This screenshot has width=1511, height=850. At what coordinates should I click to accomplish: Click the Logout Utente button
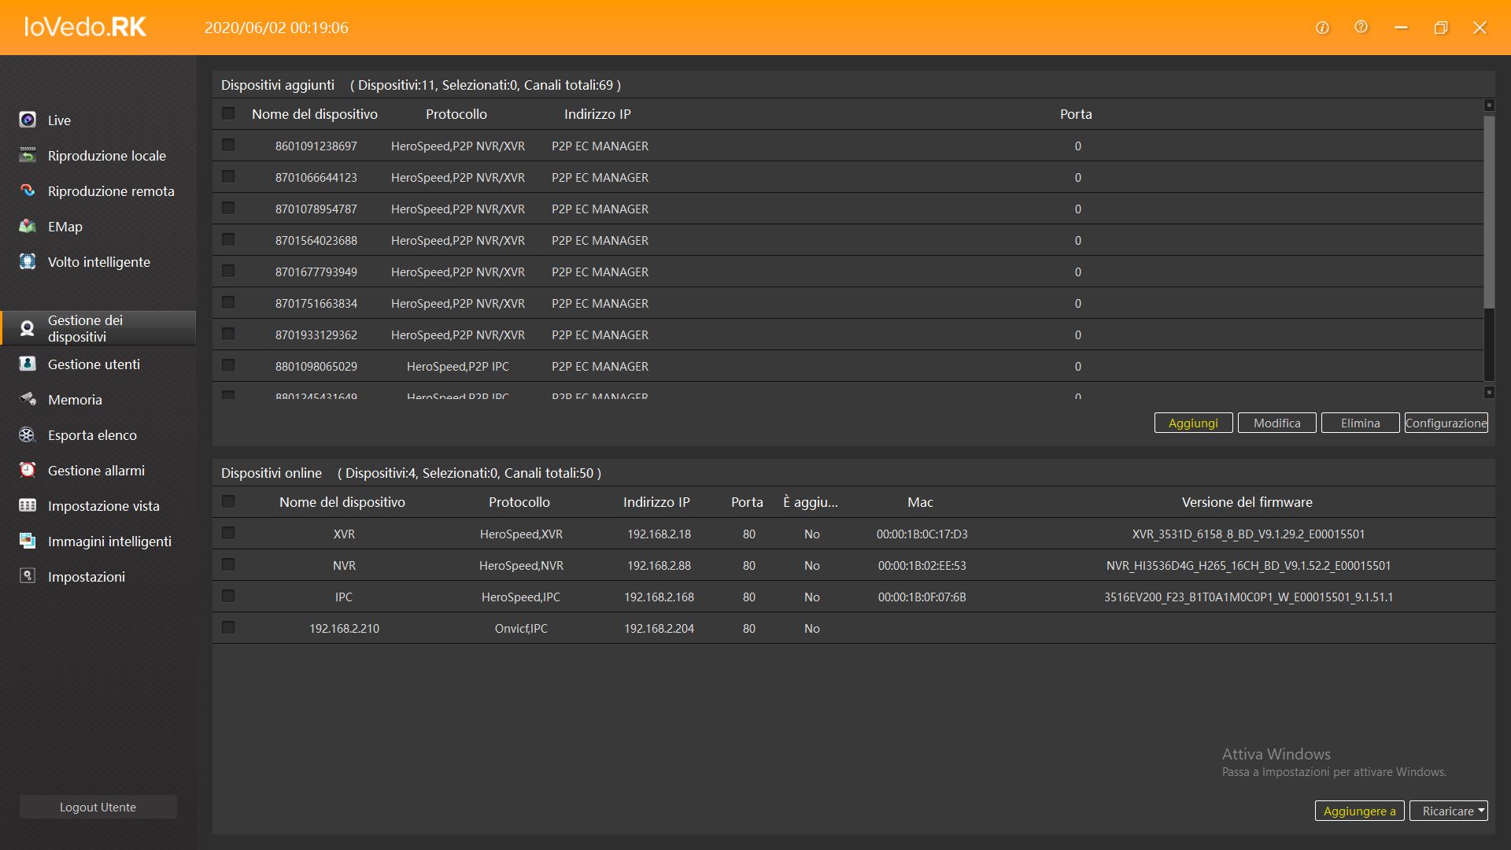pyautogui.click(x=98, y=807)
